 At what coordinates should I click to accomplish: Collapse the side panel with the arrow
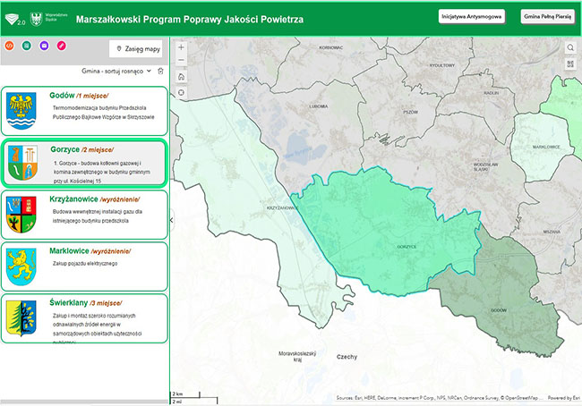point(171,219)
